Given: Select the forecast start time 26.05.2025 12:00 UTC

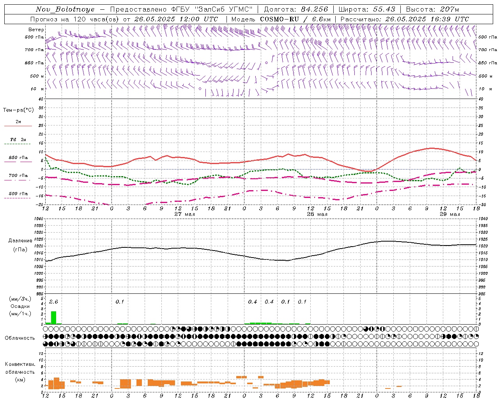Looking at the screenshot, I should pos(176,19).
